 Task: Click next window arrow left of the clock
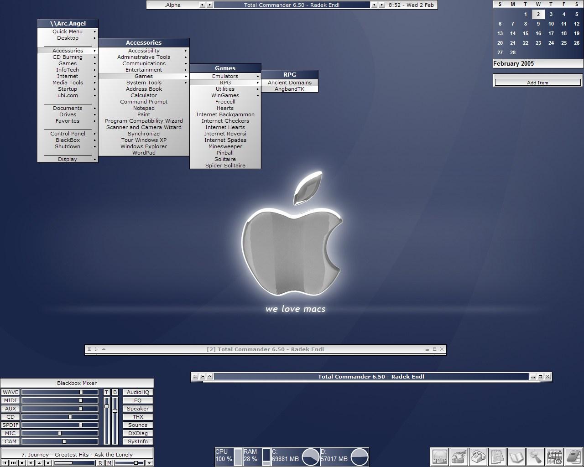pyautogui.click(x=381, y=5)
